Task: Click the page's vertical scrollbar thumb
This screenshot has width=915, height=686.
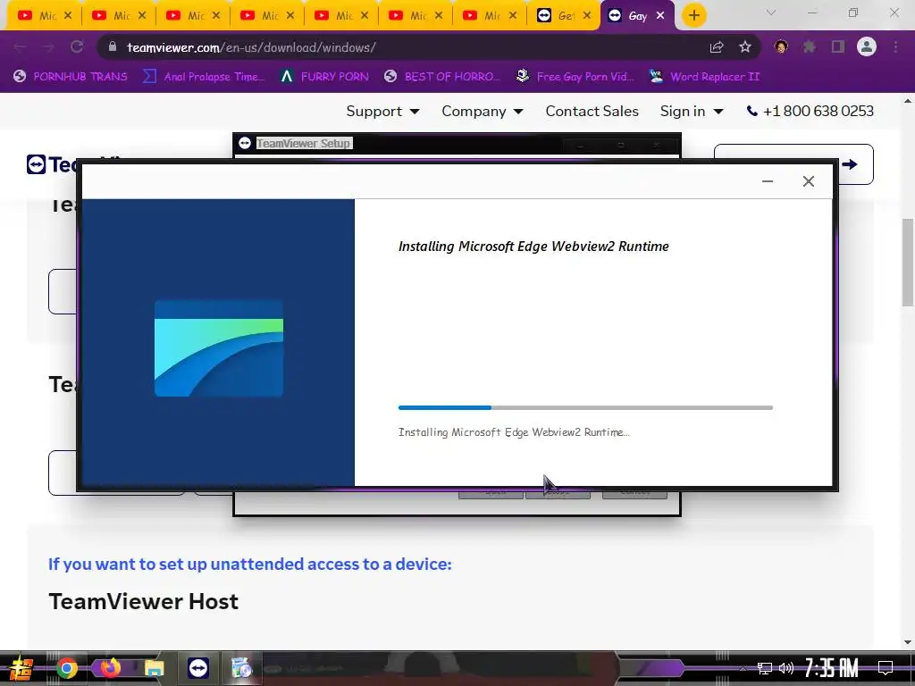Action: coord(908,262)
